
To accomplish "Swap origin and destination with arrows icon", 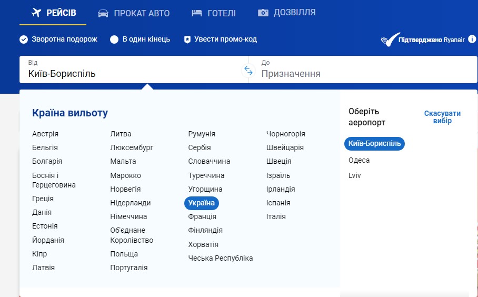I will pos(248,71).
